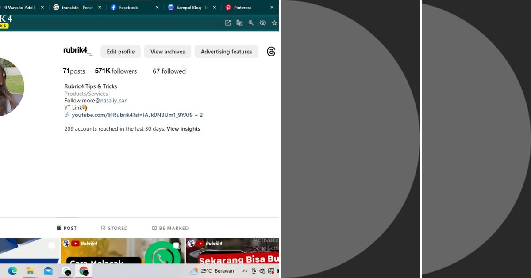Image resolution: width=531 pixels, height=278 pixels.
Task: Open the 67 followed list
Action: point(169,71)
